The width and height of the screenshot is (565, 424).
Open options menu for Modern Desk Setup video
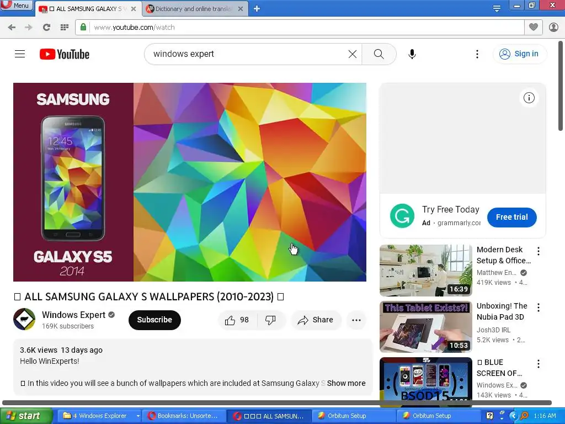click(x=539, y=251)
